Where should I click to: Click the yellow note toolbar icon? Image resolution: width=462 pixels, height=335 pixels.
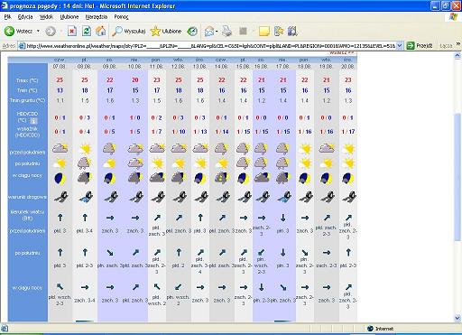tap(264, 31)
